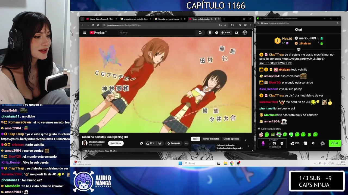Viewport: 348px width, 195px height.
Task: Click PieeJG in the chat leaderboard
Action: coord(287,39)
